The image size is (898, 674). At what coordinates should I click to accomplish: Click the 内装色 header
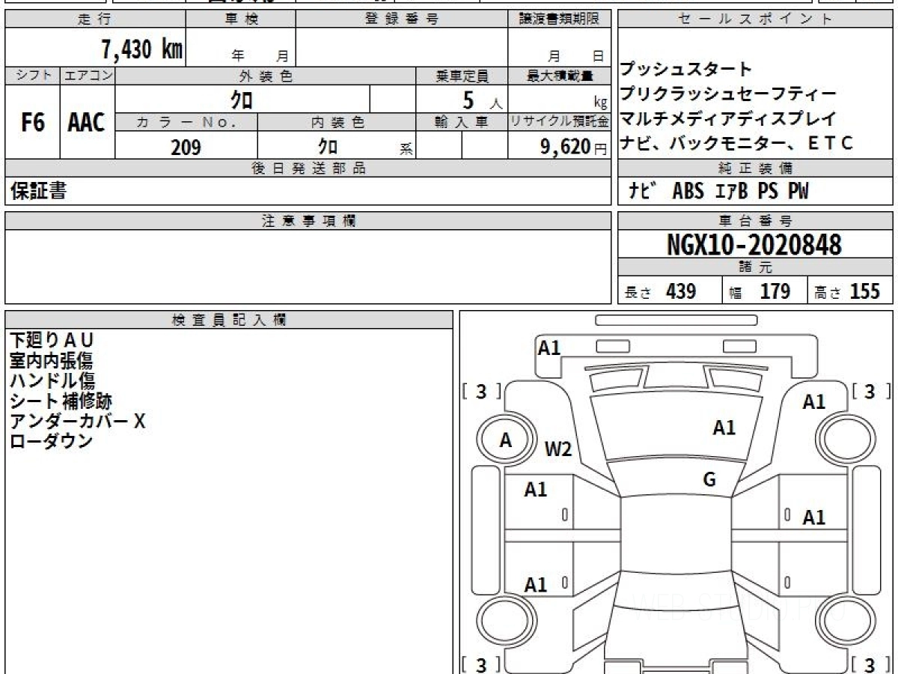pyautogui.click(x=337, y=122)
